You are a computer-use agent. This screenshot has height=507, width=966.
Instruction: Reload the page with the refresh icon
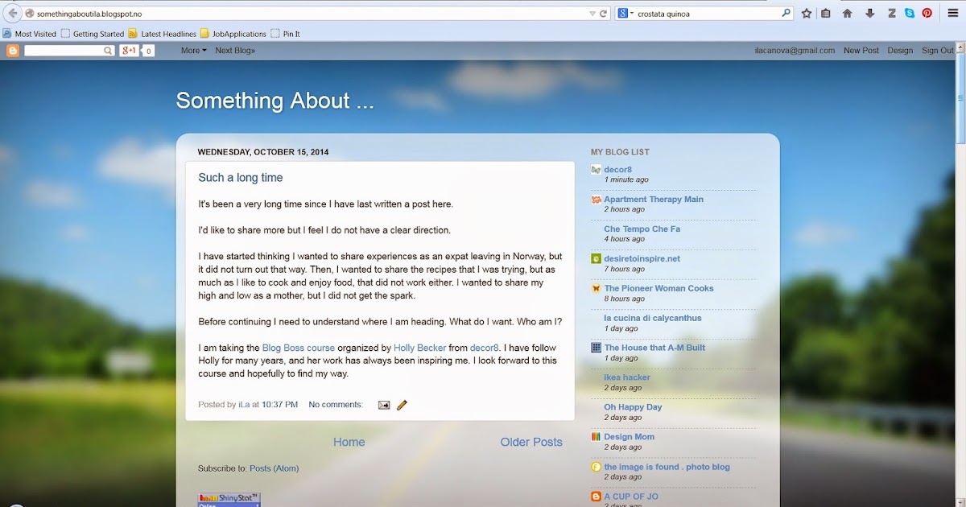(x=603, y=14)
